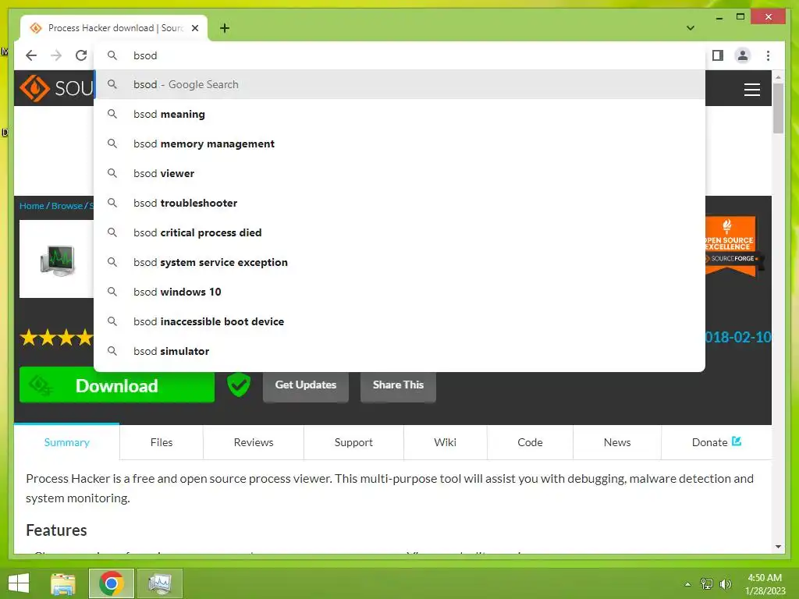Click the volume speaker tray icon
The image size is (799, 599).
725,583
